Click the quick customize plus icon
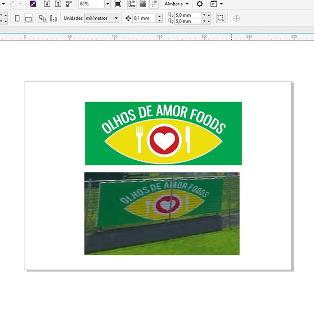Image resolution: width=314 pixels, height=318 pixels. (237, 18)
